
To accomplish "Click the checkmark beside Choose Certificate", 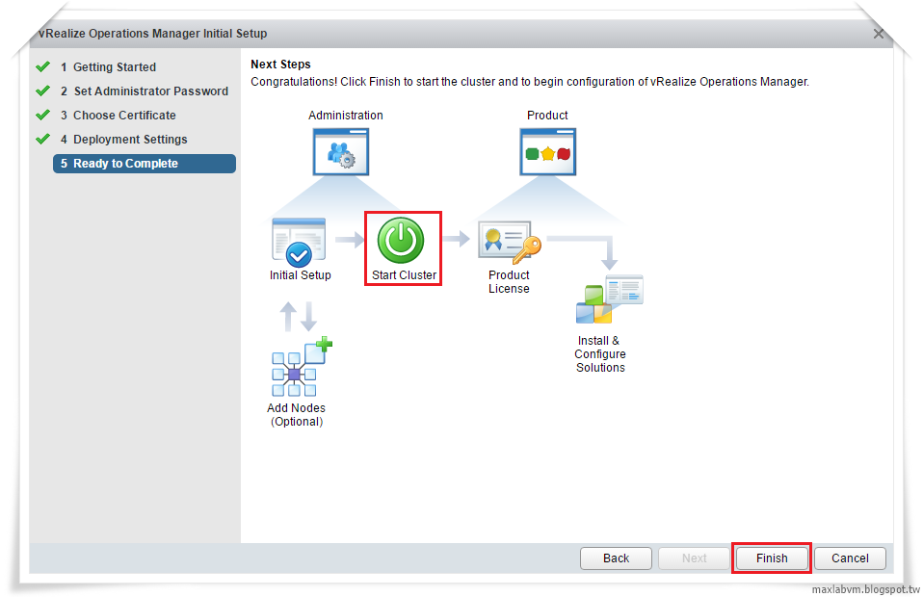I will pyautogui.click(x=42, y=115).
